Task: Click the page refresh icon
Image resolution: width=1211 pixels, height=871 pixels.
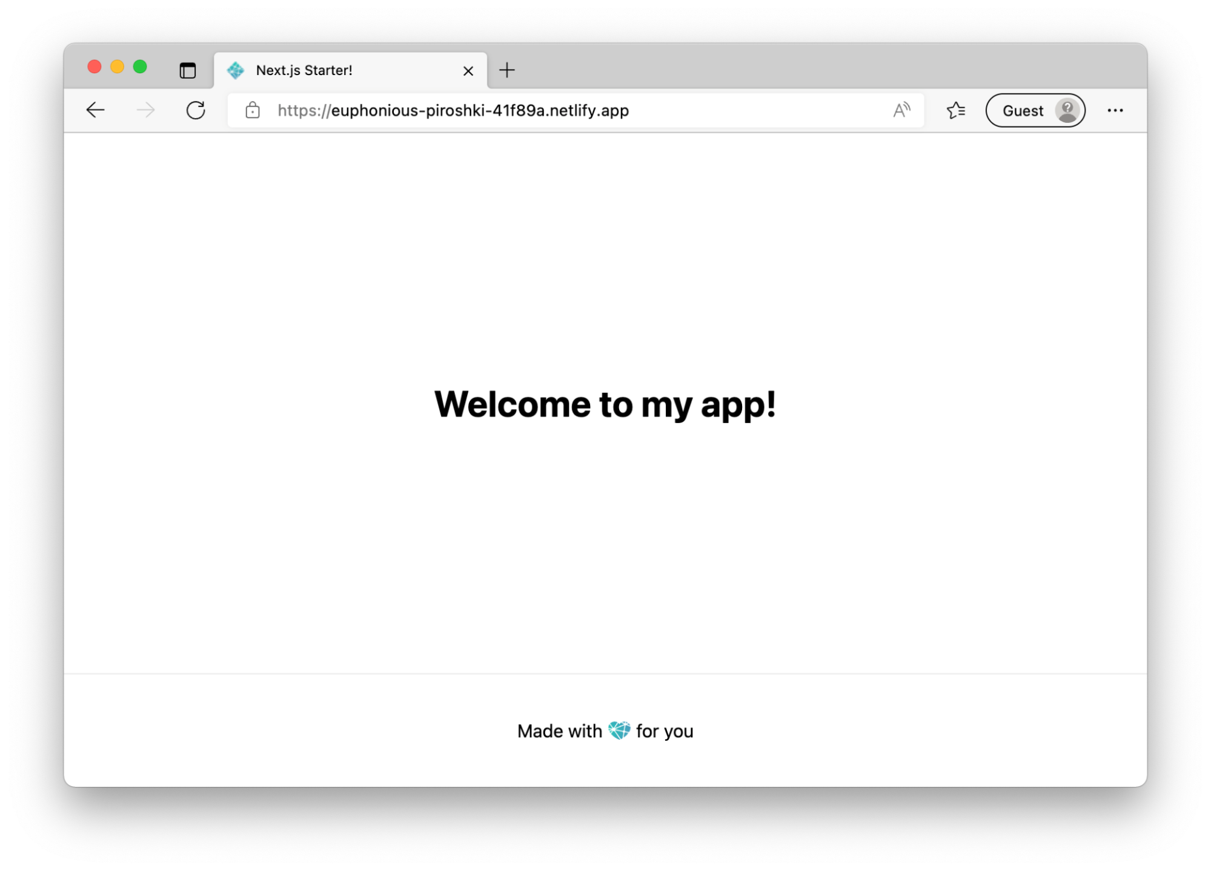Action: coord(194,110)
